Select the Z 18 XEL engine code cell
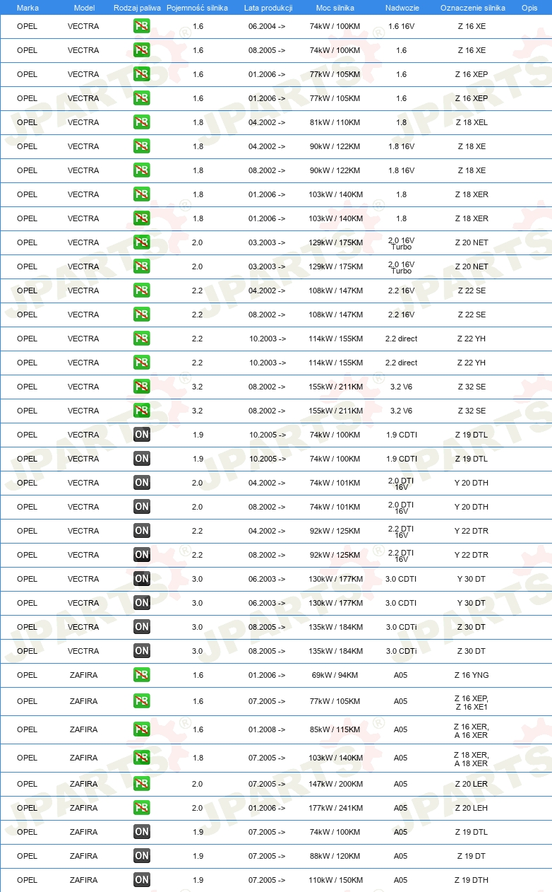The width and height of the screenshot is (552, 892). click(x=471, y=122)
